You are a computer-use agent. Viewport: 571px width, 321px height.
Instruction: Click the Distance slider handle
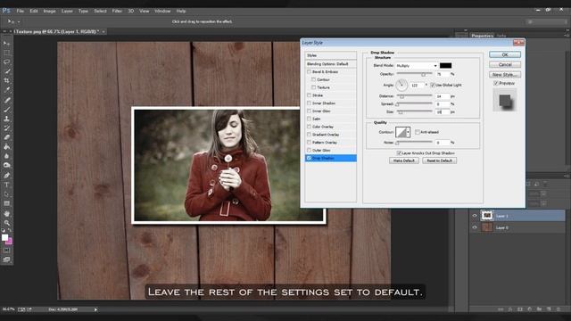point(401,96)
